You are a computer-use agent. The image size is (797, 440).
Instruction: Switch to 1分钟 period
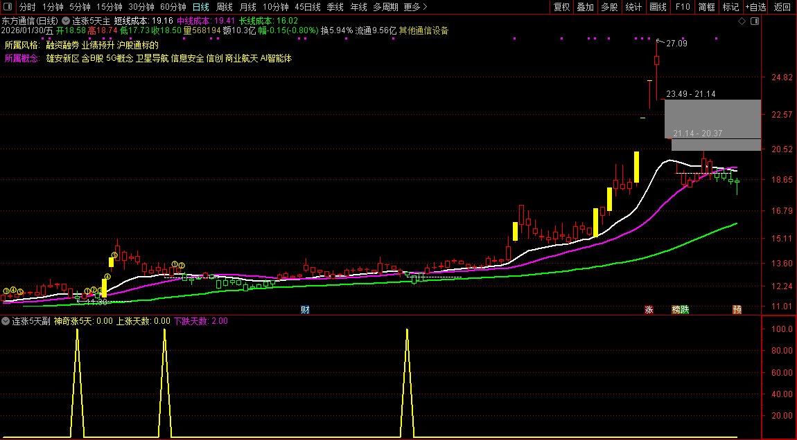coord(53,7)
